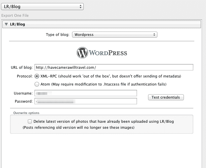This screenshot has height=168, width=206.
Task: Select the Atom protocol radio button
Action: pos(37,84)
